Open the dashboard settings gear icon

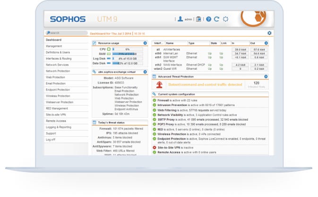pyautogui.click(x=269, y=33)
